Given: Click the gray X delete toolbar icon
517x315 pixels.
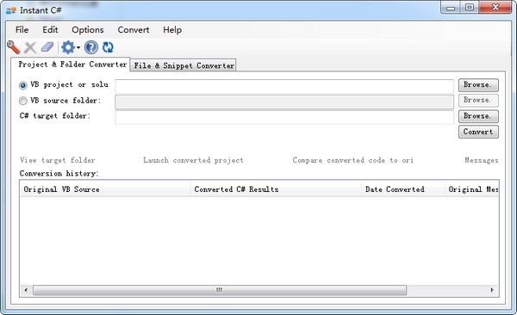Looking at the screenshot, I should [30, 47].
